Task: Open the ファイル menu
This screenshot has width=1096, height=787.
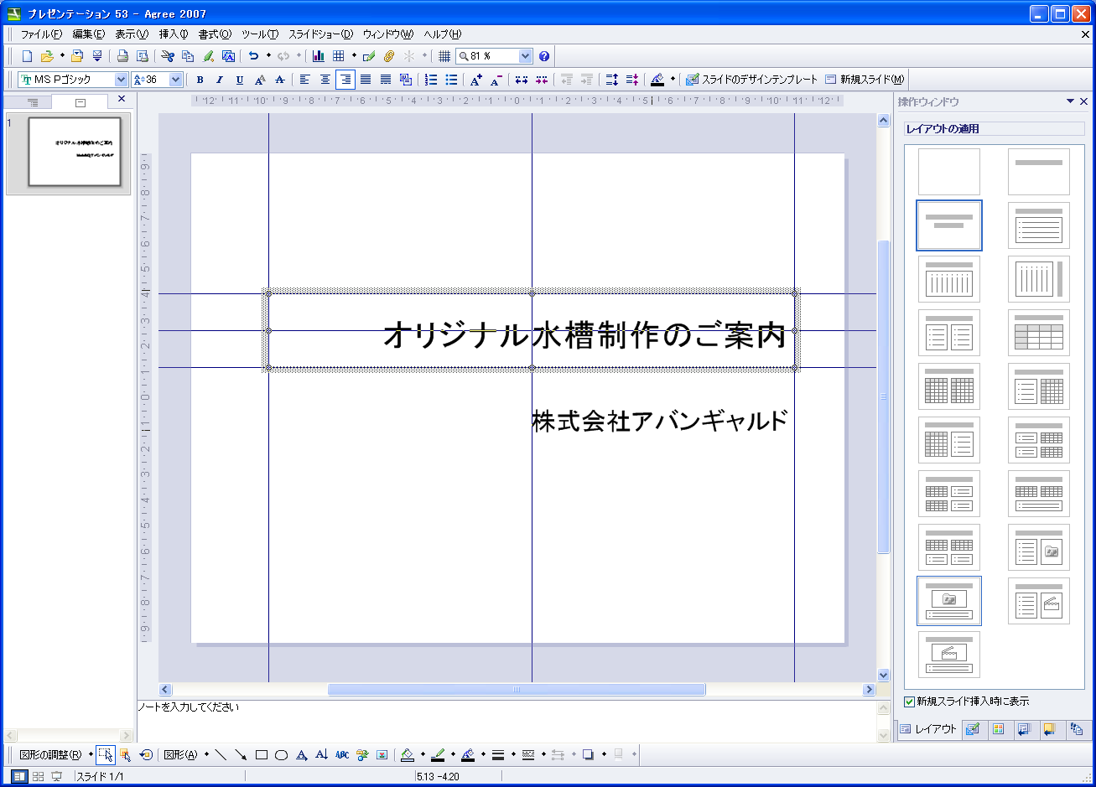Action: coord(41,34)
